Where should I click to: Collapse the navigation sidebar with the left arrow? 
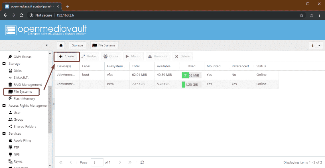coord(47,45)
